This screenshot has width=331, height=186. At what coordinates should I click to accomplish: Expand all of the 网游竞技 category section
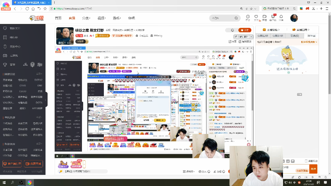tap(39, 74)
